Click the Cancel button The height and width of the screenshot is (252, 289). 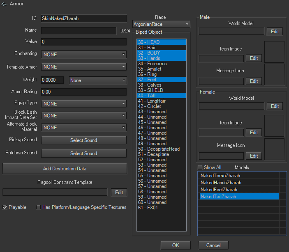click(x=213, y=245)
